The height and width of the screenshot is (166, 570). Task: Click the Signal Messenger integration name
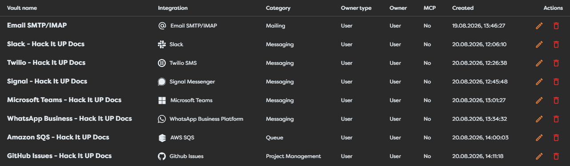pos(192,82)
